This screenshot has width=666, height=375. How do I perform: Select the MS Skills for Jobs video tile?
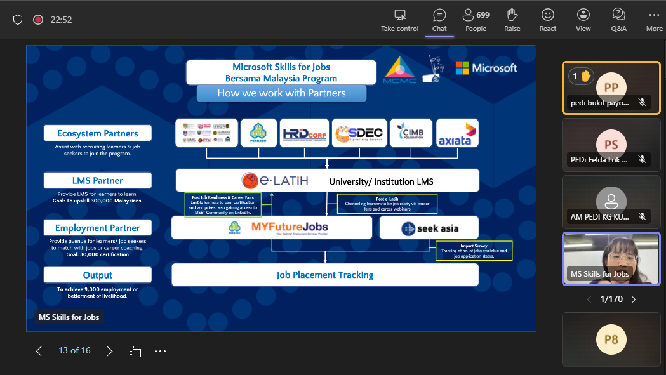pyautogui.click(x=611, y=258)
